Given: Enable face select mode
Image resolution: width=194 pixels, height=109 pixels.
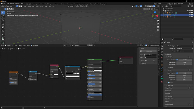Looking at the screenshot, I should [21, 6].
